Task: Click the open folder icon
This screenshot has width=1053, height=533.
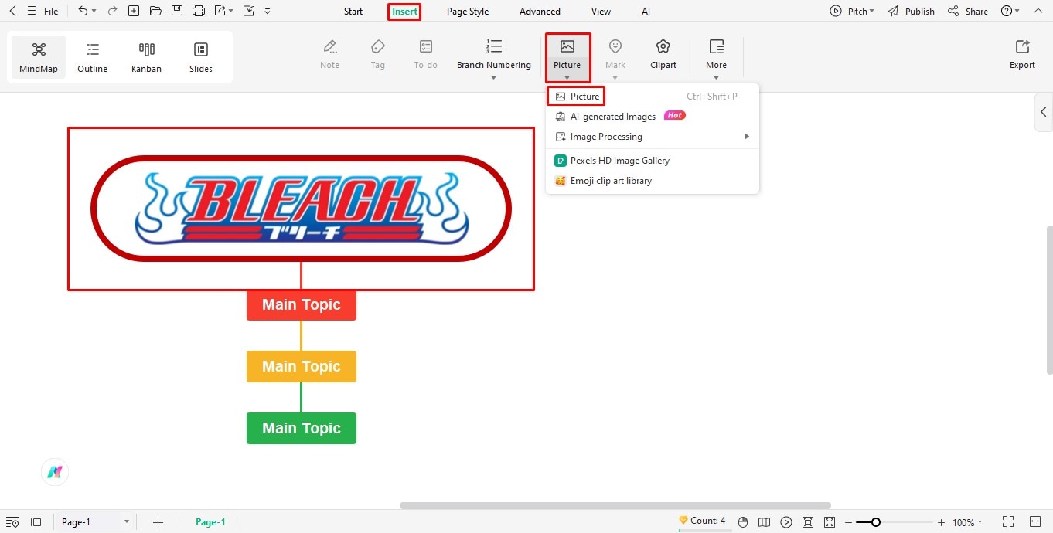Action: coord(155,12)
